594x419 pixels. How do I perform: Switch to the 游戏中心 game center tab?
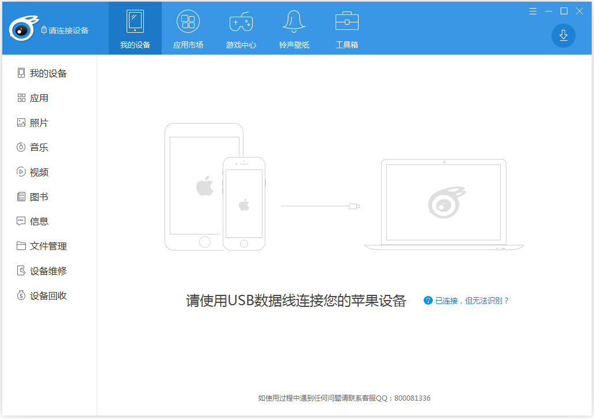(x=241, y=28)
